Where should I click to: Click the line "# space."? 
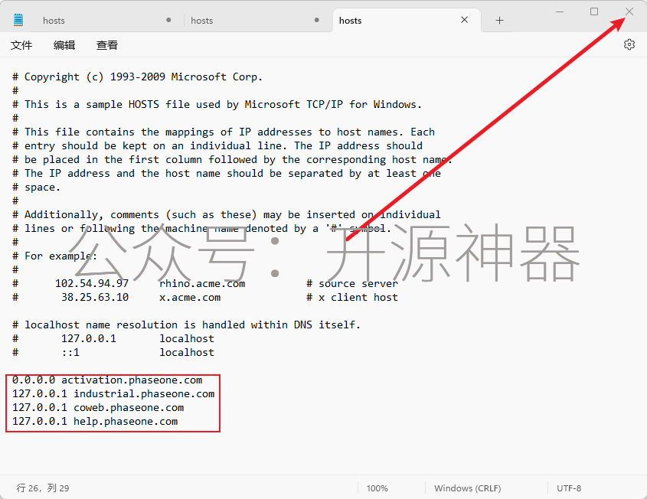point(36,188)
